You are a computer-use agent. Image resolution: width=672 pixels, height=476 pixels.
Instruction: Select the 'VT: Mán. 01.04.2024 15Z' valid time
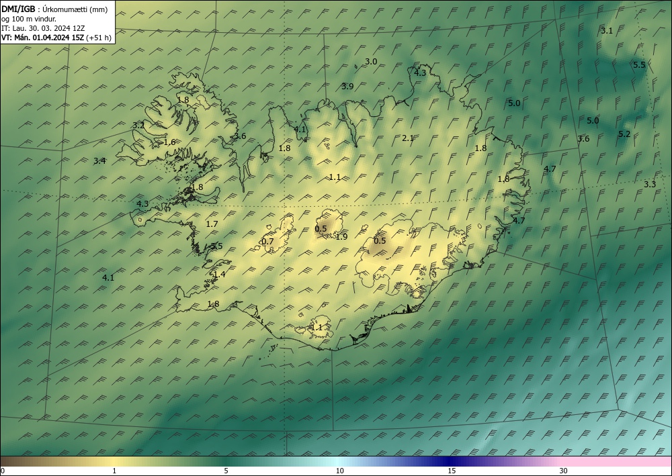coord(43,38)
